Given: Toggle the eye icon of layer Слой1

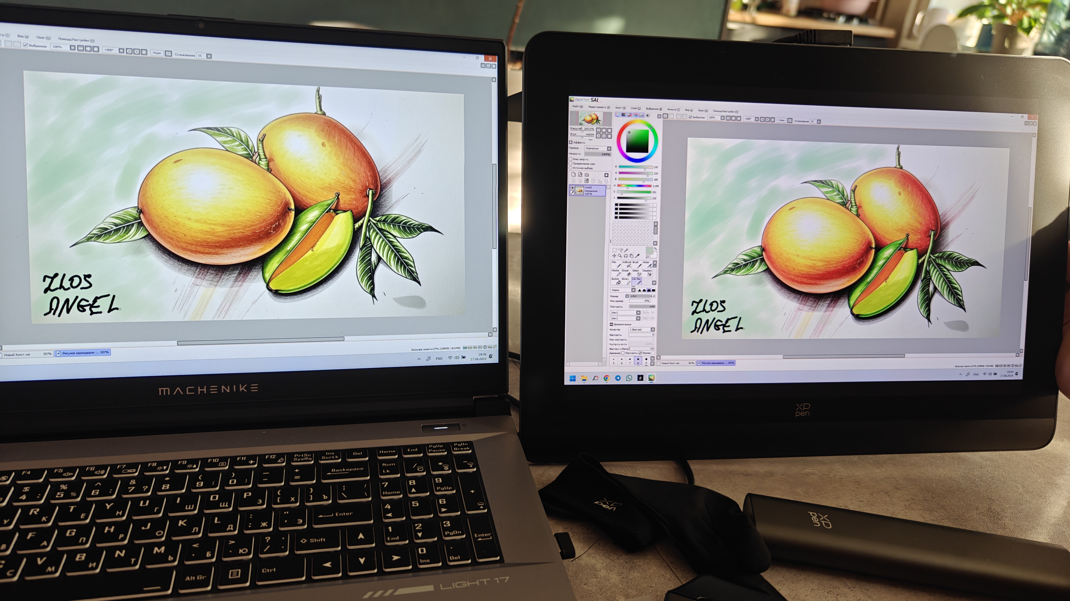Looking at the screenshot, I should click(x=572, y=188).
